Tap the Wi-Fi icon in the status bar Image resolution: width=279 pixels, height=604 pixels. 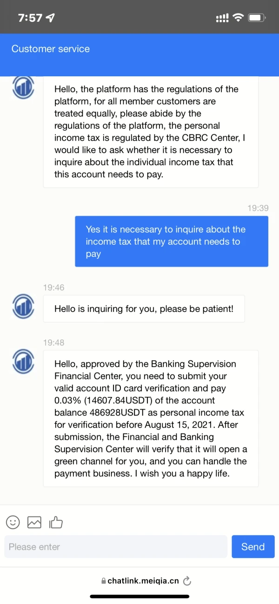[239, 18]
